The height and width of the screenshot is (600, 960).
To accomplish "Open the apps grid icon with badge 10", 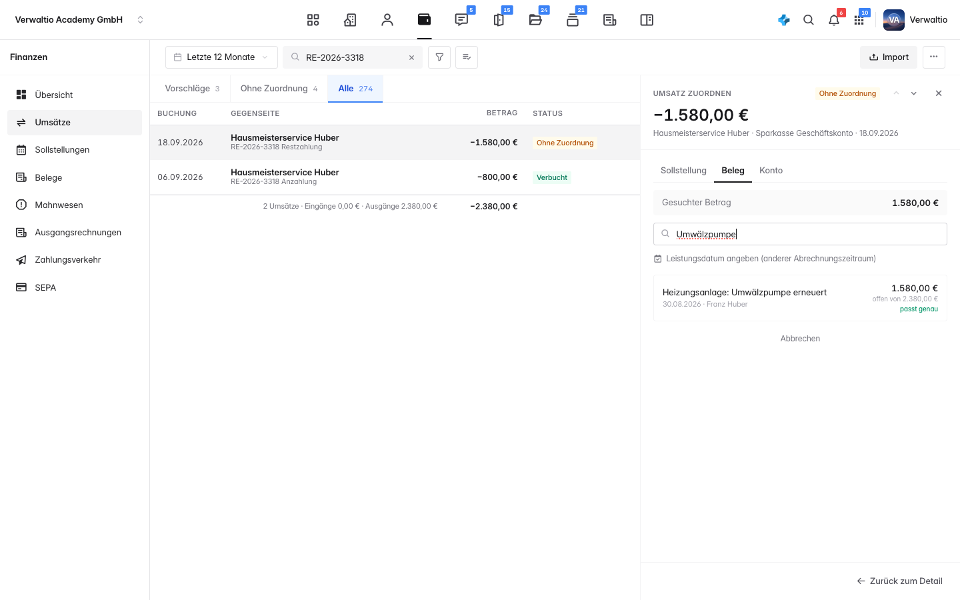I will [859, 20].
